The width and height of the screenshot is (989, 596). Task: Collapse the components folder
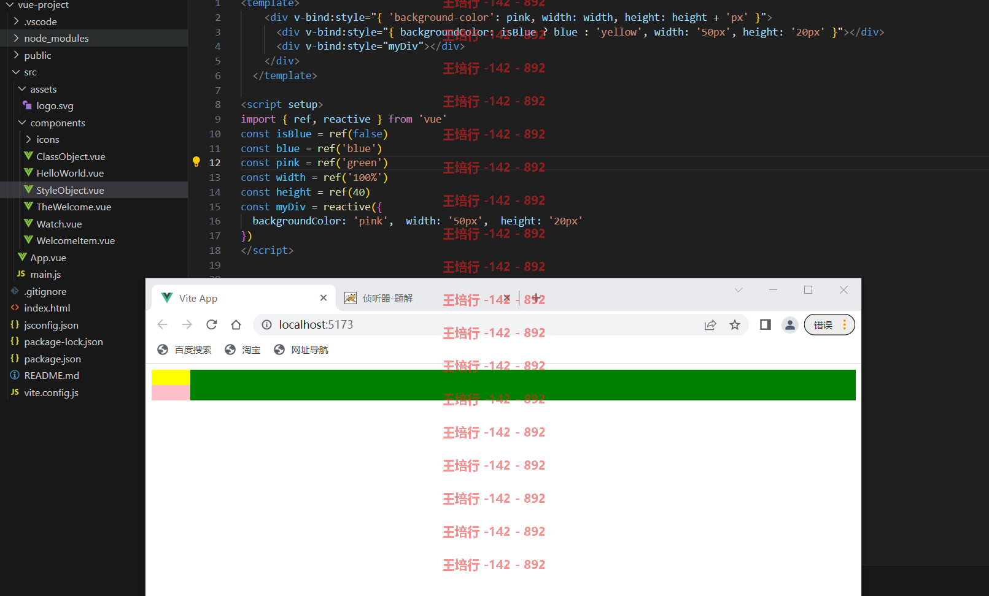pos(22,123)
